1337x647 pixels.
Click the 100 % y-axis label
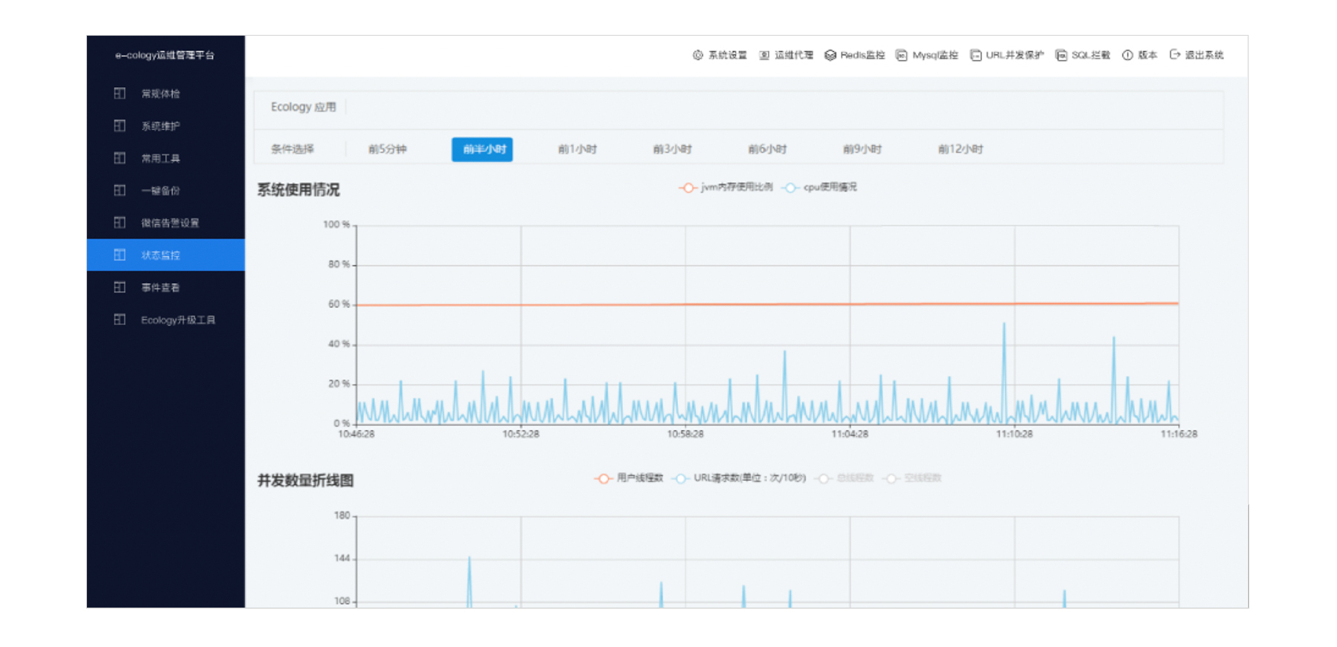point(336,224)
